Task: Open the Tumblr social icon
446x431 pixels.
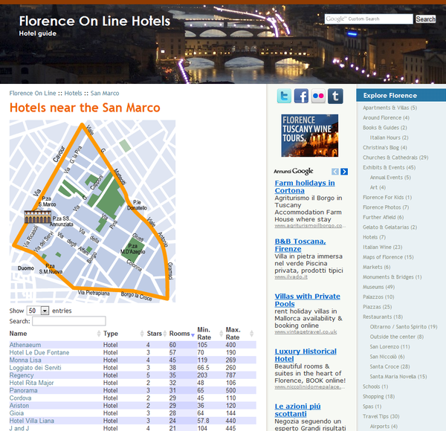Action: pos(335,96)
